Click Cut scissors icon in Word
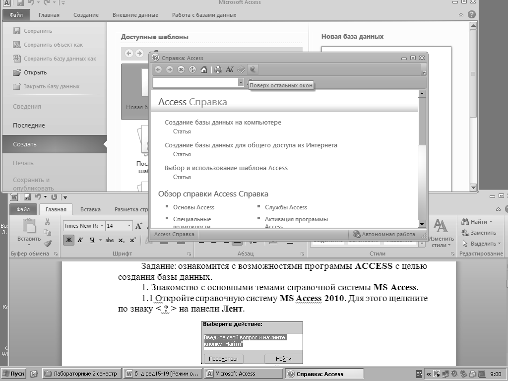The image size is (508, 381). click(47, 222)
